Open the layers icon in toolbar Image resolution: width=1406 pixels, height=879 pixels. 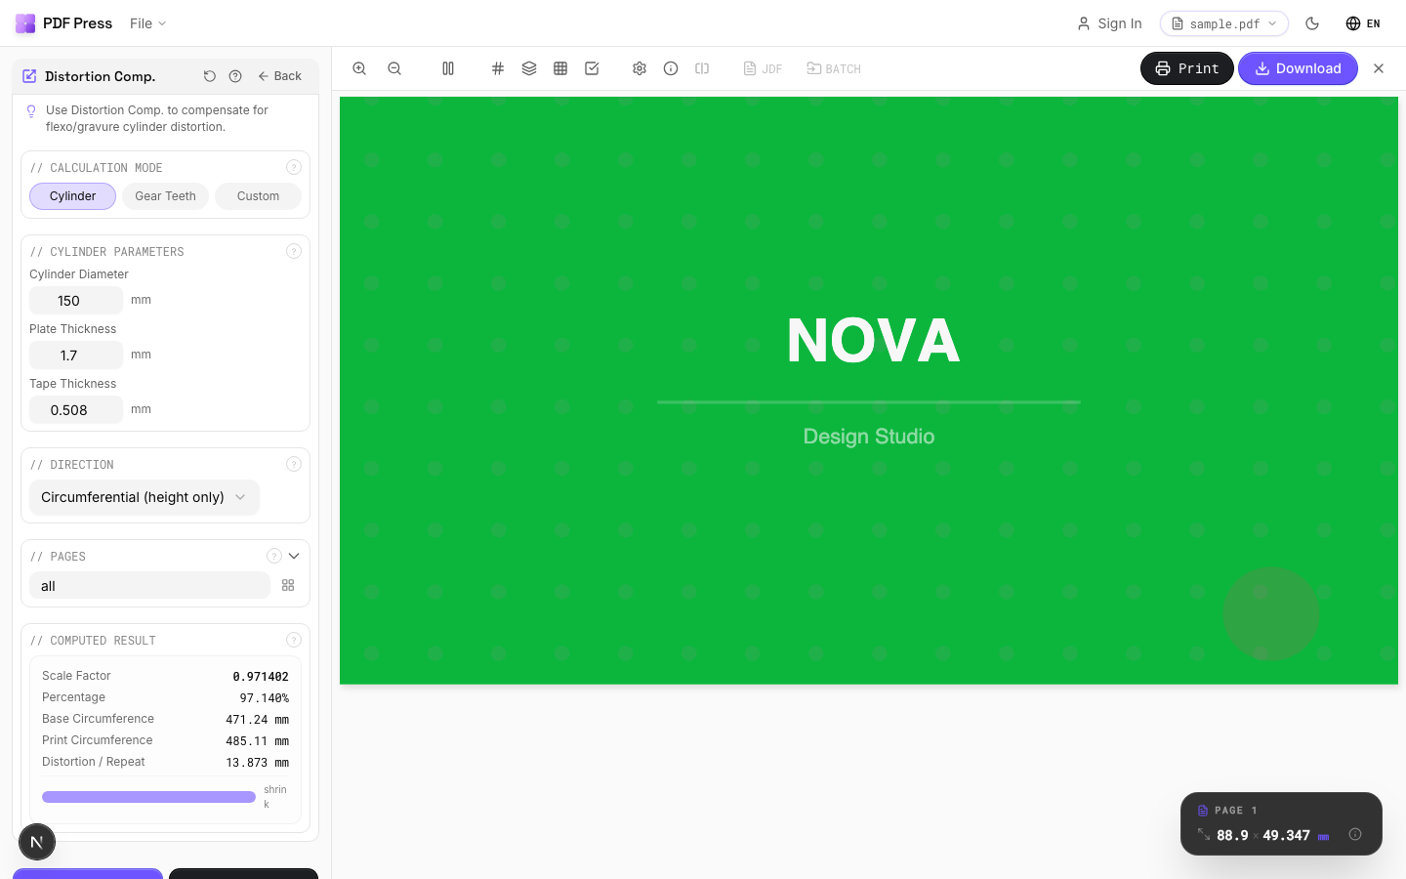[x=529, y=68]
